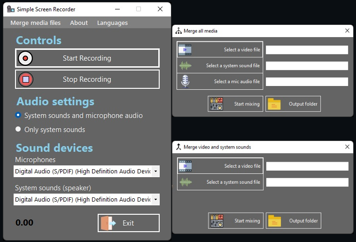Click the video file path field in Merge all media

point(307,50)
